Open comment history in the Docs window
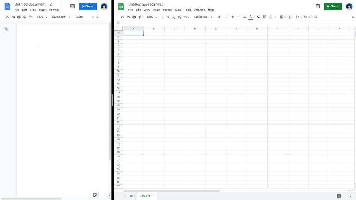Viewport: 356px width, 200px height. coord(72,6)
